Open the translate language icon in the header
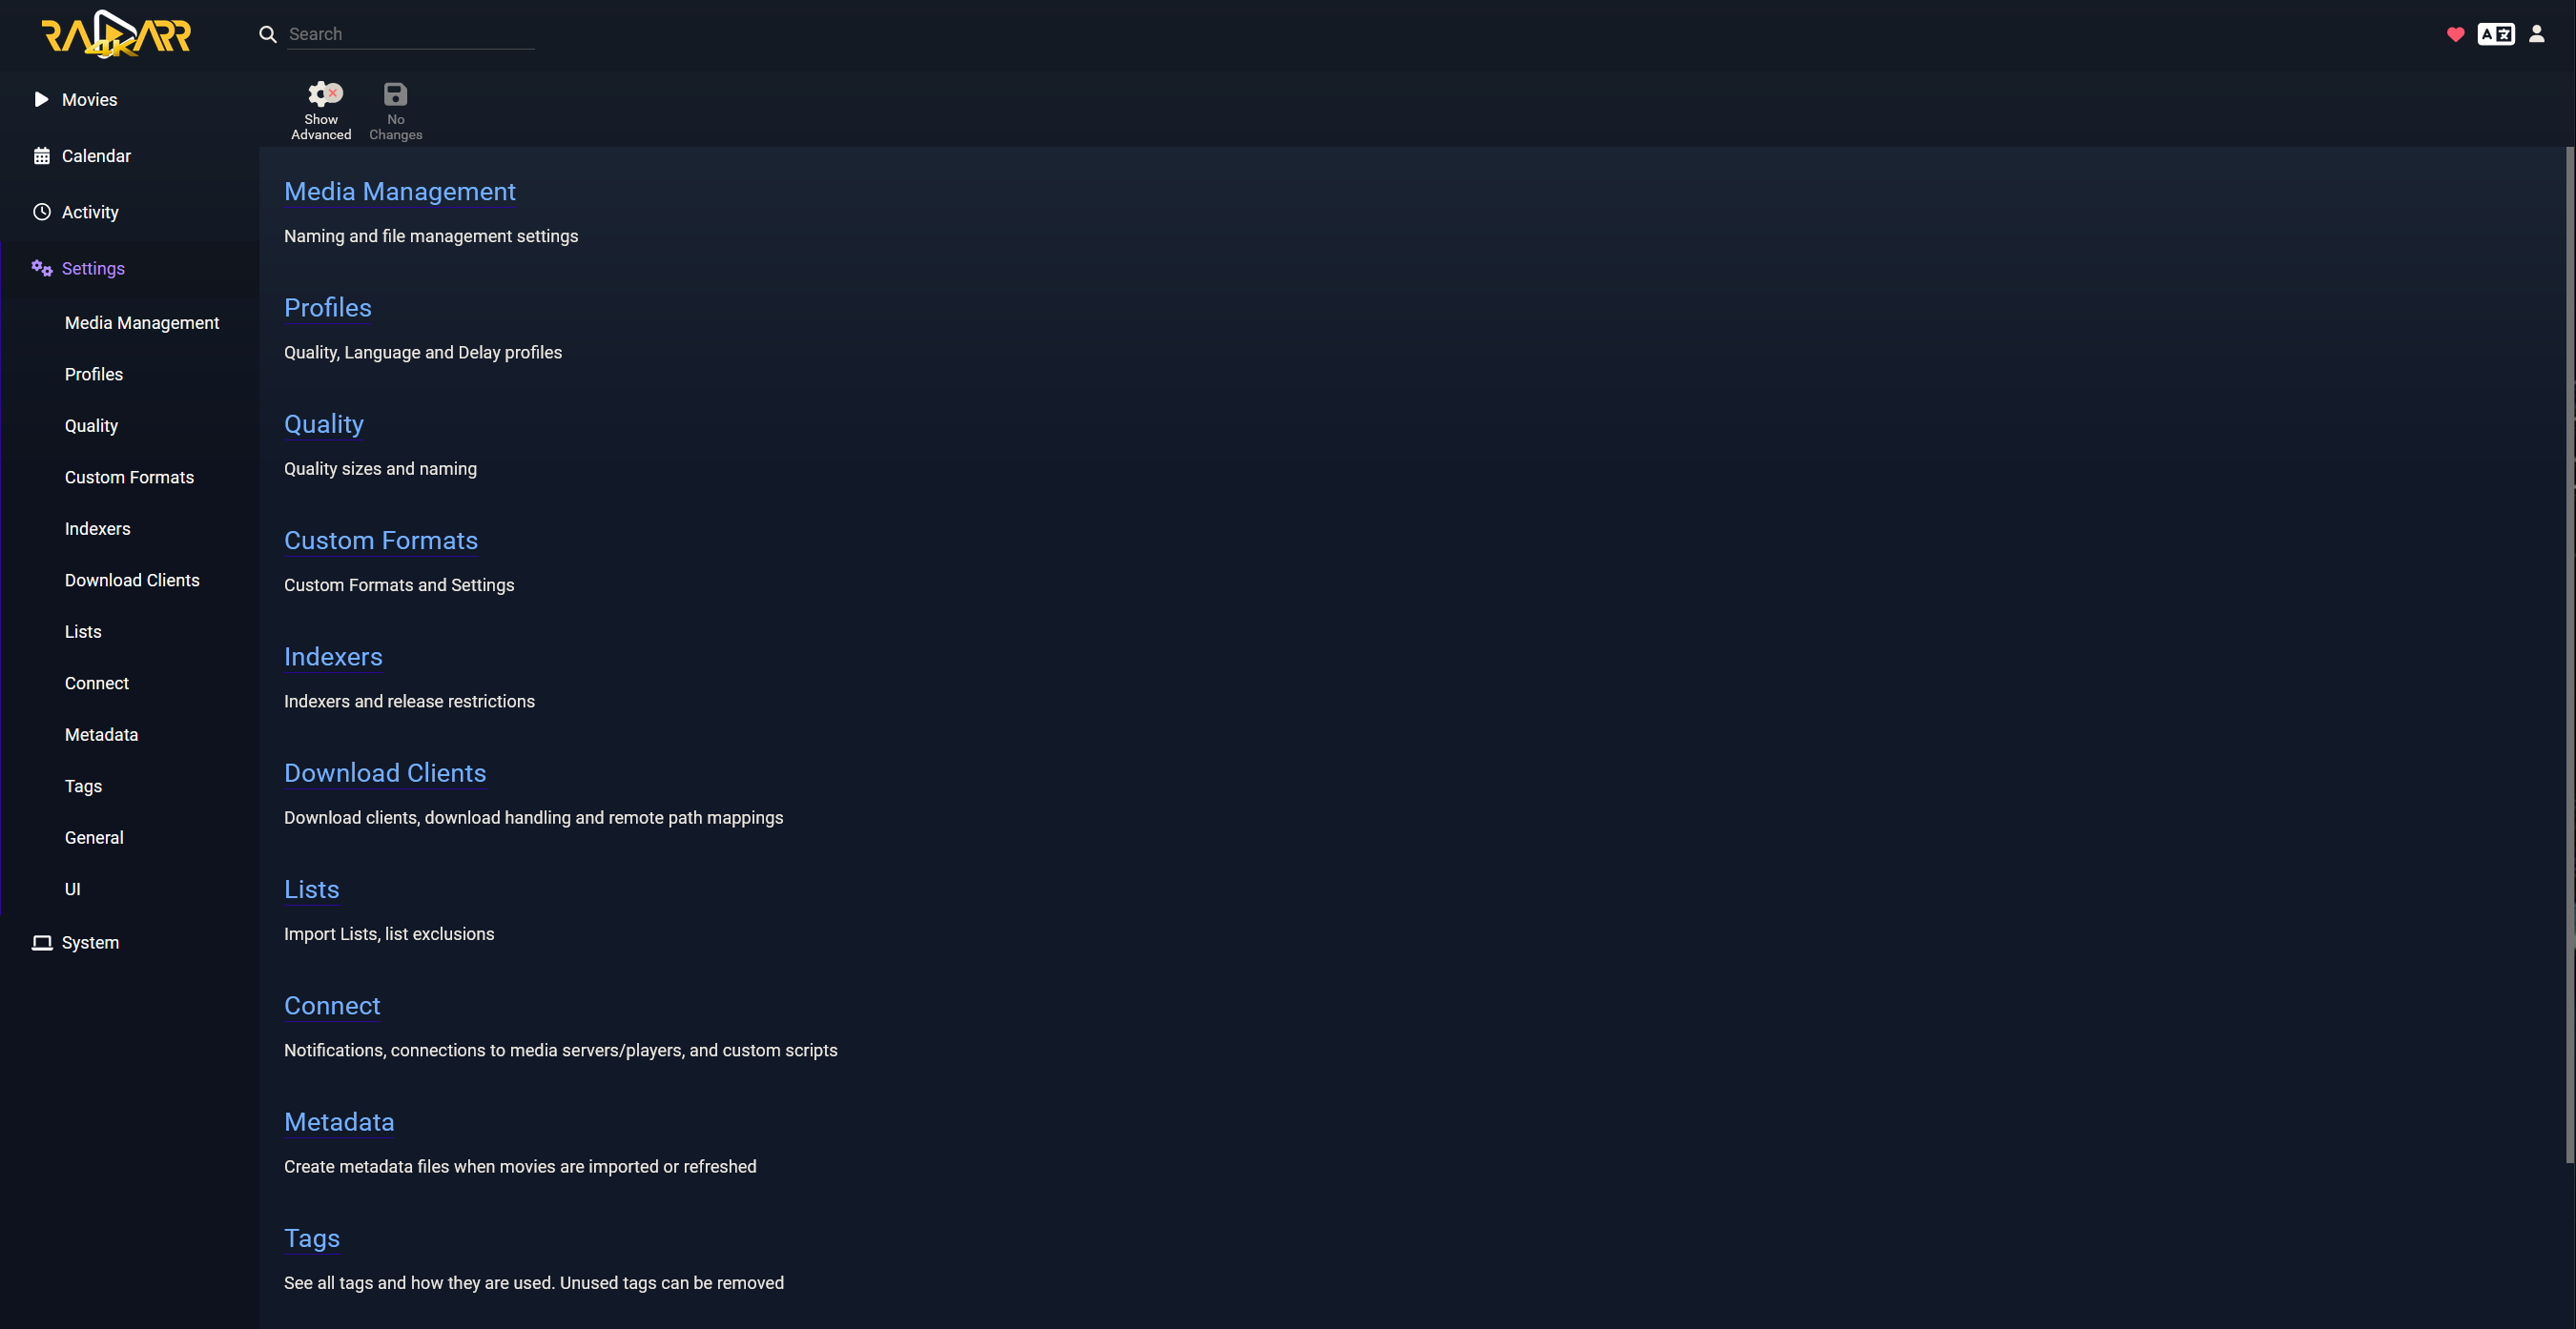The image size is (2576, 1329). coord(2496,34)
